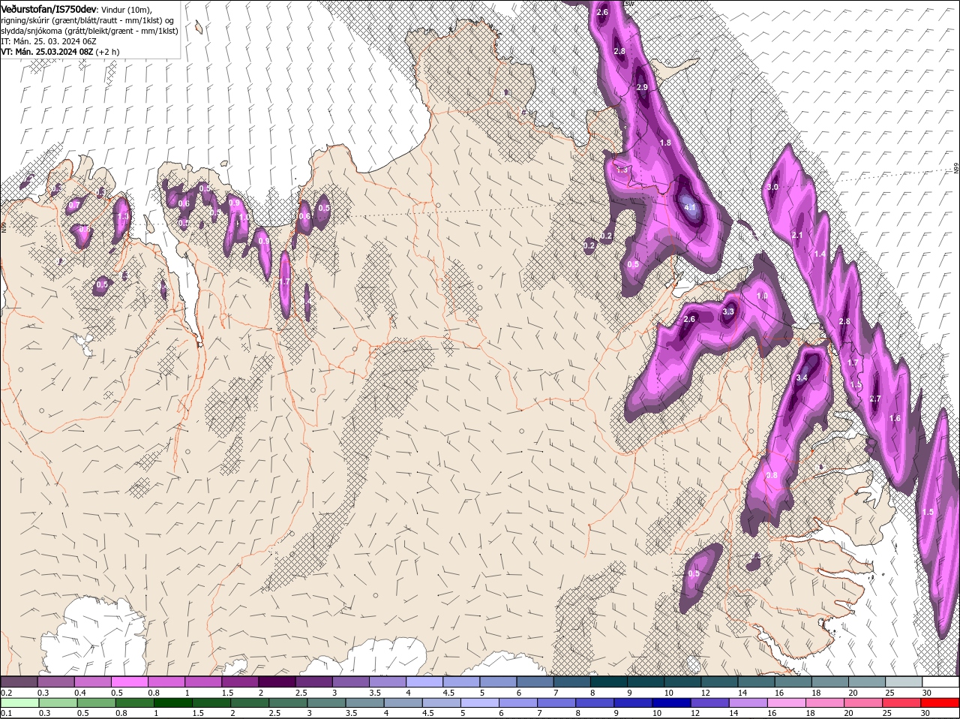Screen dimensions: 960x719
Task: Click the 0.1 label under lower legend bar
Action: click(x=7, y=713)
